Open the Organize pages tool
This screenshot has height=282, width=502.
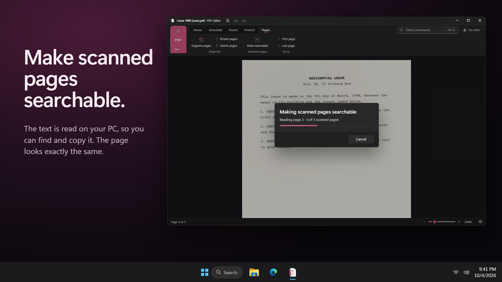pos(201,42)
